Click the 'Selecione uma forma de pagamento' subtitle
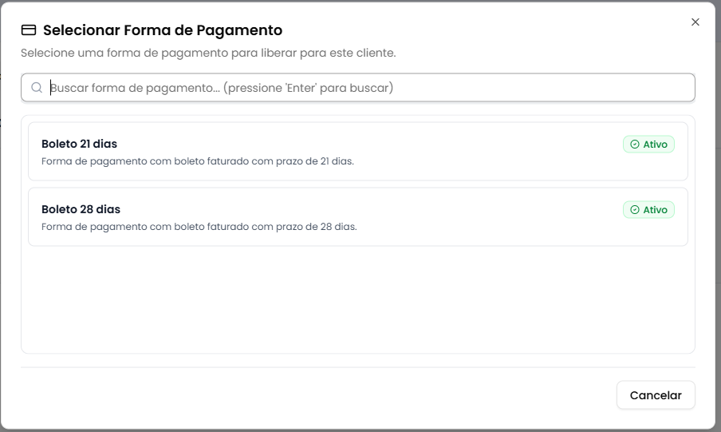 [x=208, y=53]
